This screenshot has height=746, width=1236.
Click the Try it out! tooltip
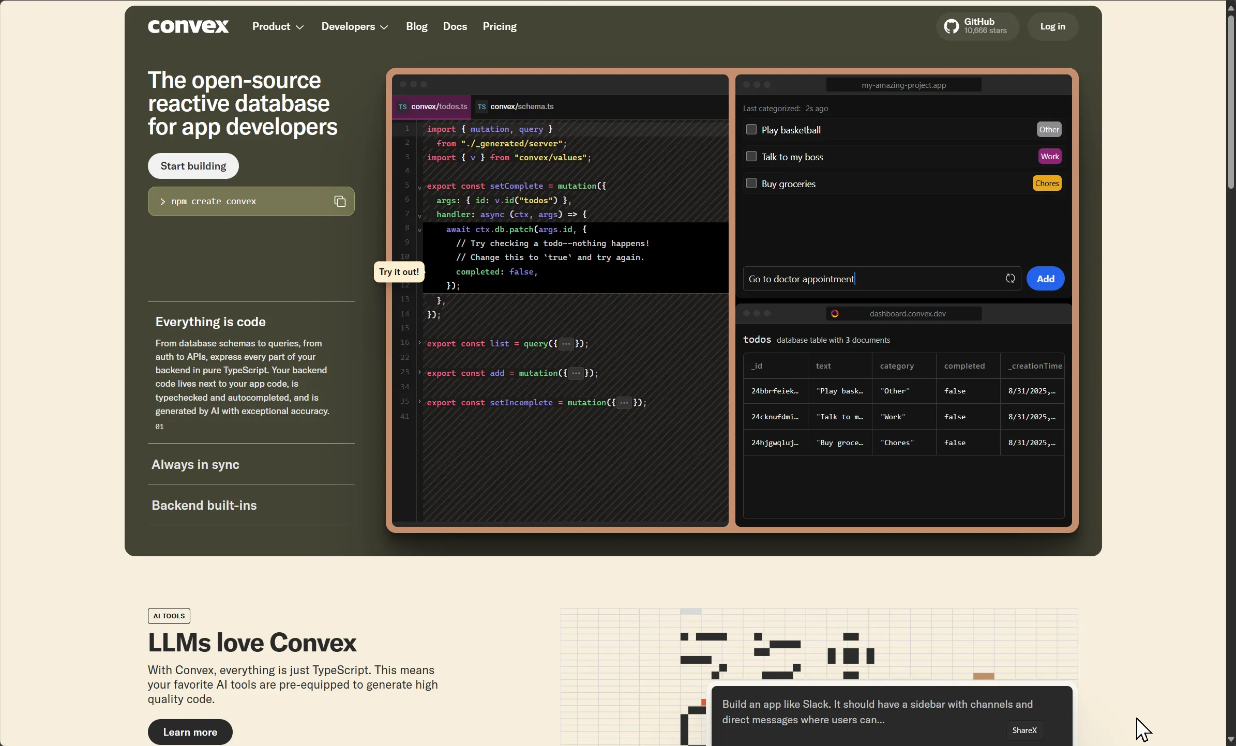(399, 272)
